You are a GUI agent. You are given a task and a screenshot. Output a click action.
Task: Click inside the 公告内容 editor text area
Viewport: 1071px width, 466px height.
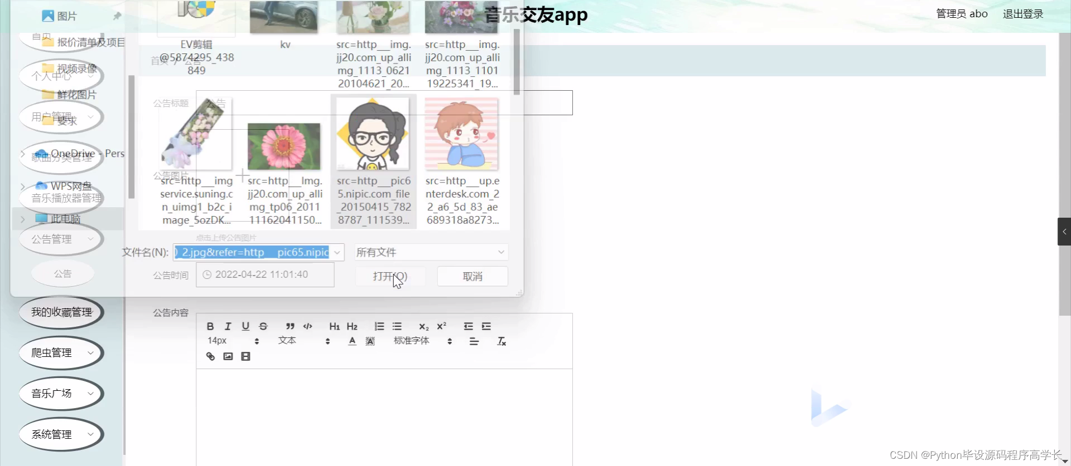pyautogui.click(x=384, y=416)
